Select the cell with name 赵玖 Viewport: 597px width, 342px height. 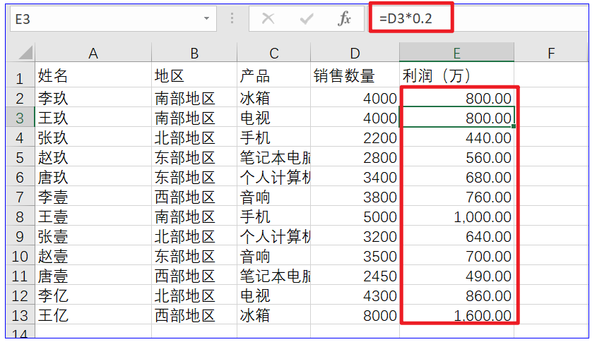coord(93,157)
